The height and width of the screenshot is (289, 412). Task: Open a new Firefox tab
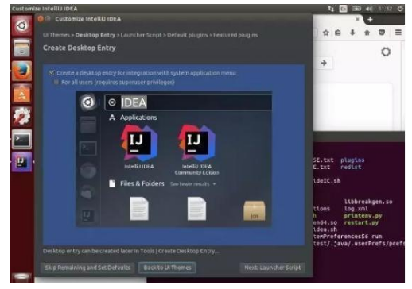tap(370, 20)
